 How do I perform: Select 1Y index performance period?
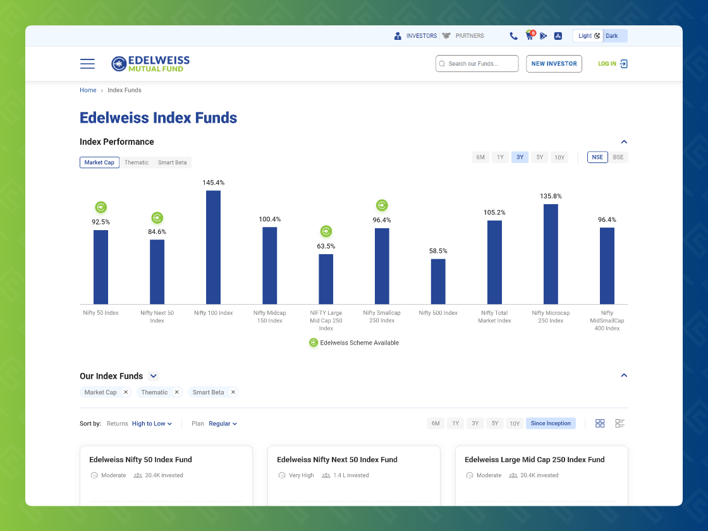click(500, 157)
